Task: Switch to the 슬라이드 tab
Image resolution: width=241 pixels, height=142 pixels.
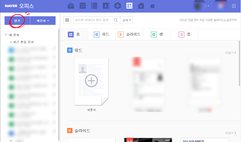Action: pos(129,34)
